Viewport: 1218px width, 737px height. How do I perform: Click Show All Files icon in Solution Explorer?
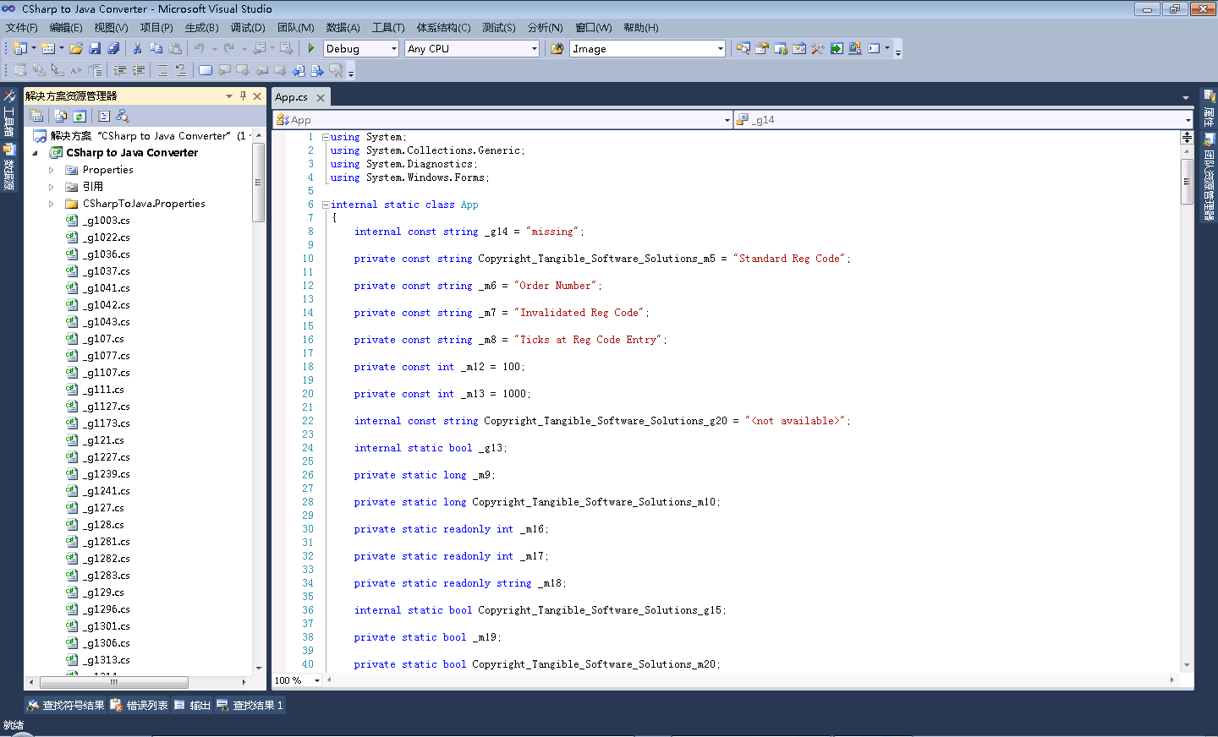(61, 116)
